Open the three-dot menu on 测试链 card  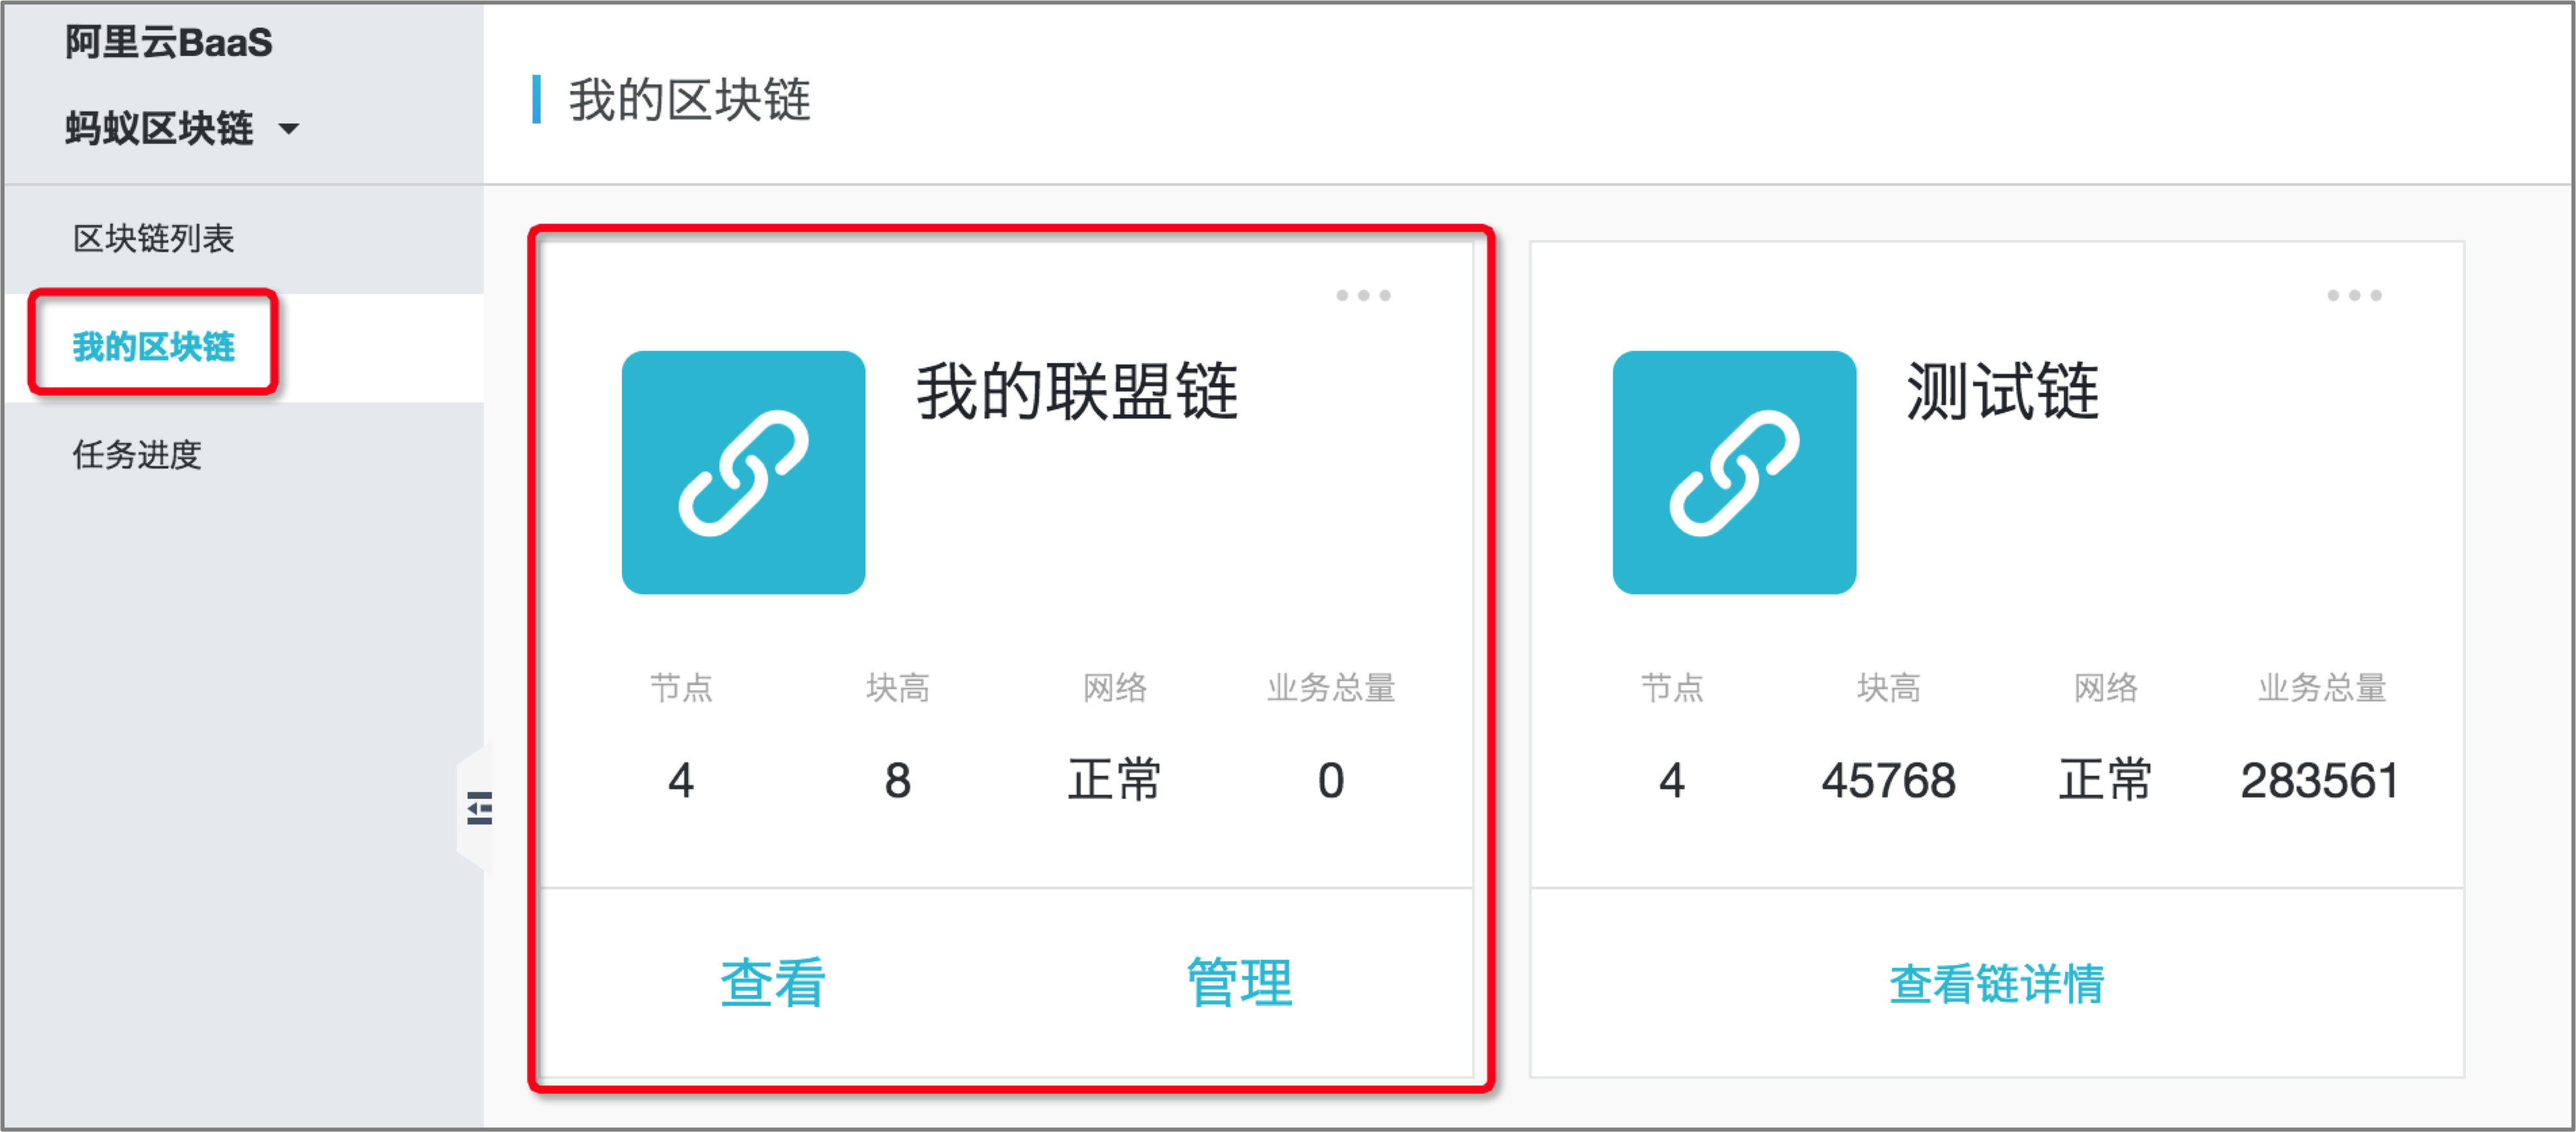[2354, 296]
